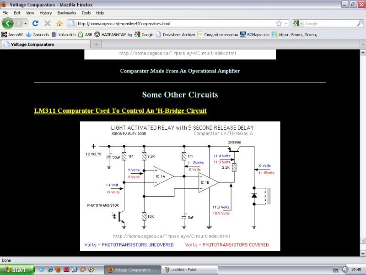Screen dimensions: 366x275
Task: Open a new tab with plus button
Action: coord(96,44)
